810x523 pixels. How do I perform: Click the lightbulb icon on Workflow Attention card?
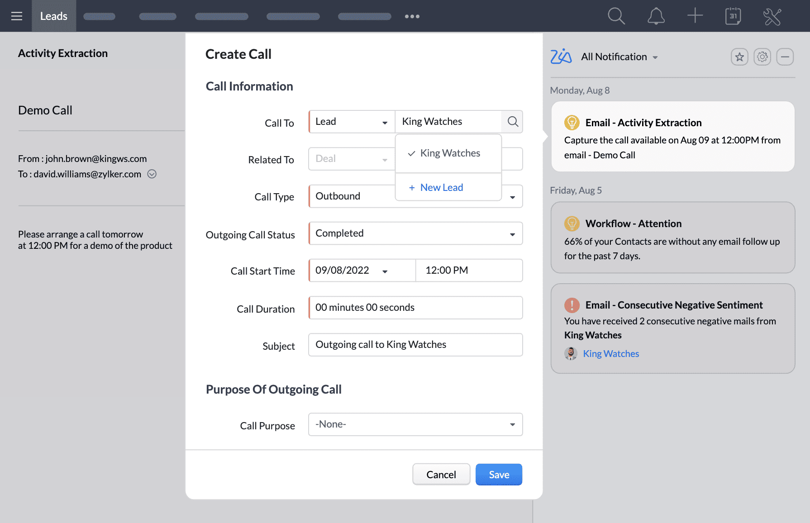coord(572,223)
